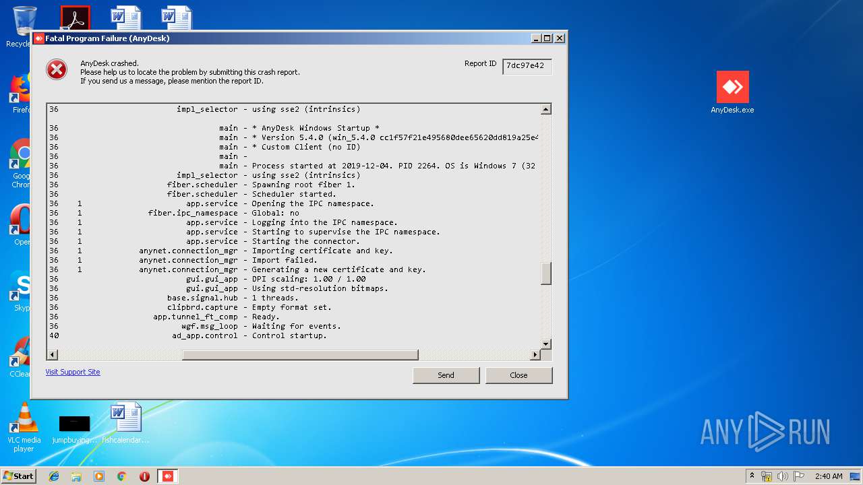Send the AnyDesk crash report
863x485 pixels.
[446, 375]
